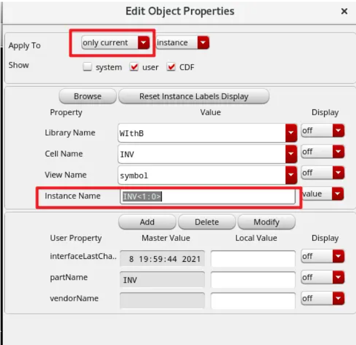Expand the Library Name value dropdown arrow
Image resolution: width=356 pixels, height=345 pixels.
pos(291,133)
